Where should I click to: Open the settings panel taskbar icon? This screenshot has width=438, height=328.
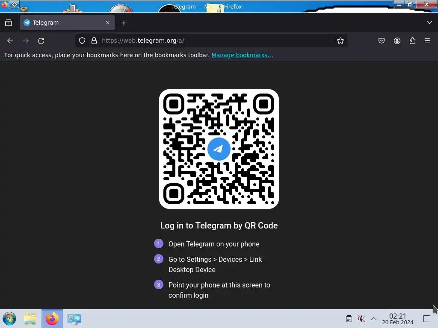[74, 319]
